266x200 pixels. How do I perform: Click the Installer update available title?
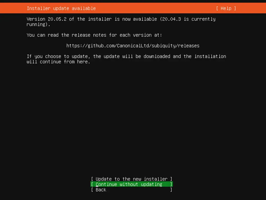[x=61, y=8]
